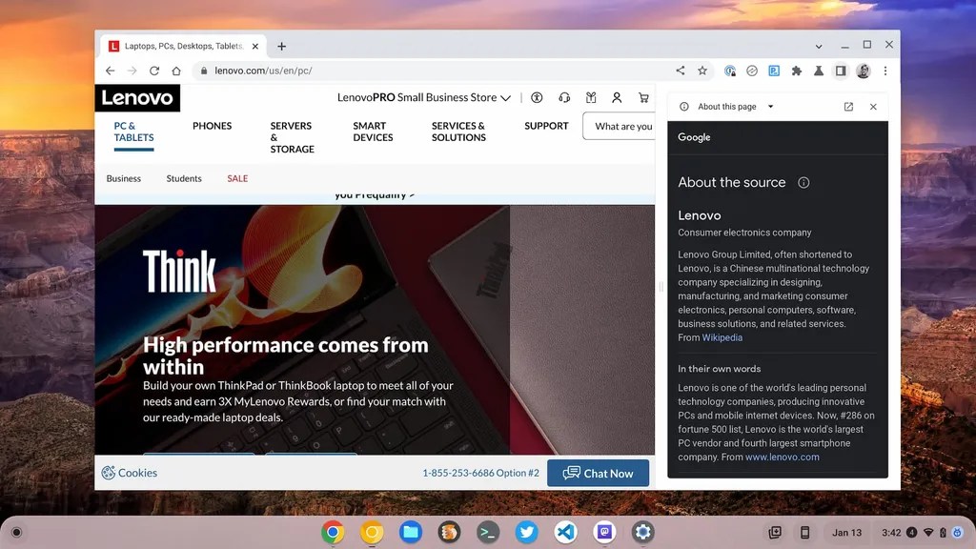Click the Chat Now button
The image size is (976, 549).
598,473
